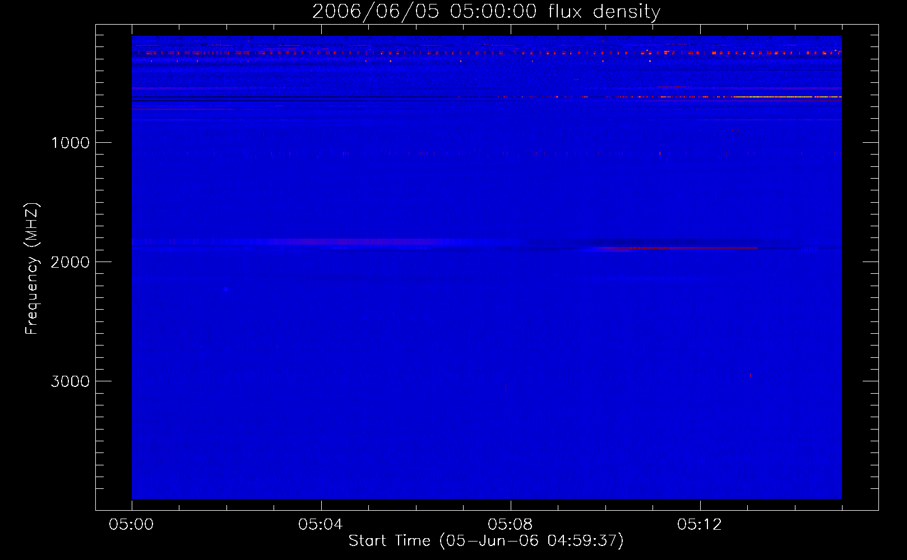Click the 05:00 time tick label
Image resolution: width=907 pixels, height=560 pixels.
coord(131,525)
